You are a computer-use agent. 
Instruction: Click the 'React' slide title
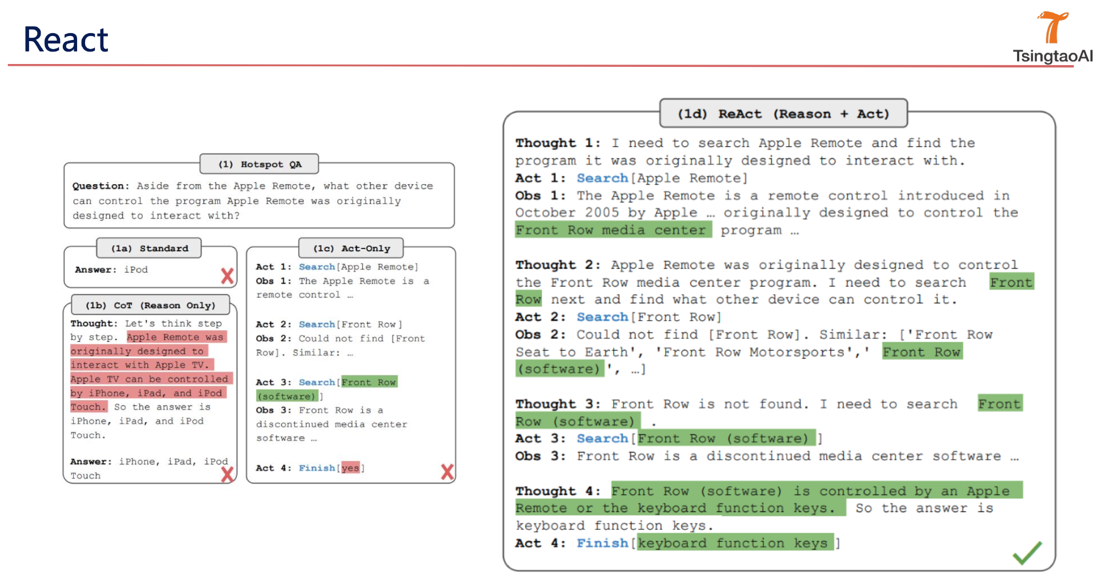coord(66,39)
